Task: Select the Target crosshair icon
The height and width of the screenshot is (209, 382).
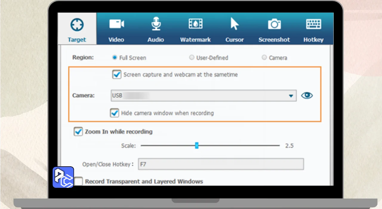Action: 77,25
